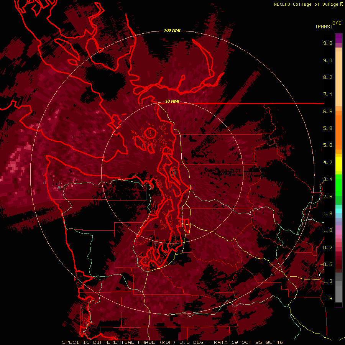Click the 50 NMI range ring label
The image size is (345, 345).
(x=172, y=102)
